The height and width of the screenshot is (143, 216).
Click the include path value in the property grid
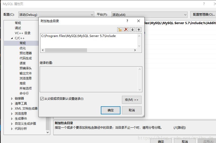pyautogui.click(x=180, y=23)
